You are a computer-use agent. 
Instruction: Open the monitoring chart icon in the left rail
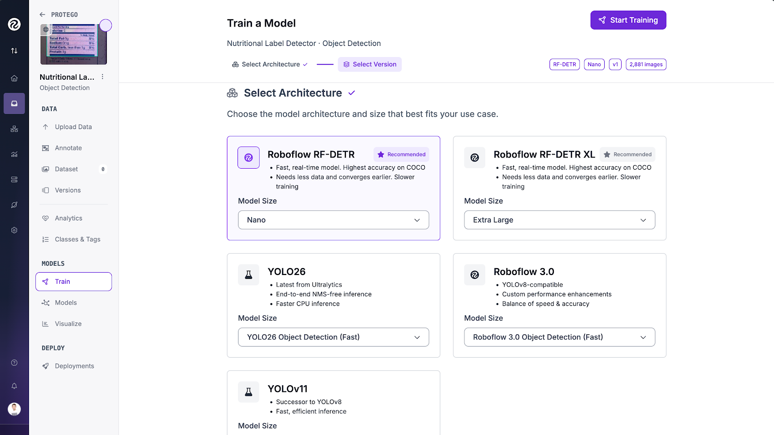click(x=14, y=154)
